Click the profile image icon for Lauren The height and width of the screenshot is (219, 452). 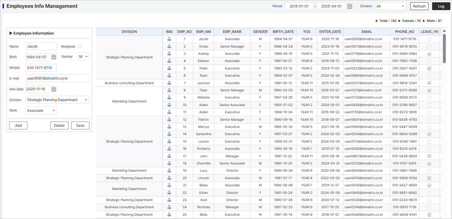[x=169, y=141]
